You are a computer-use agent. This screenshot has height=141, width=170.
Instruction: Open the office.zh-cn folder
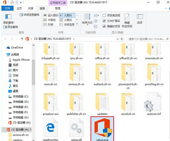click(x=102, y=52)
